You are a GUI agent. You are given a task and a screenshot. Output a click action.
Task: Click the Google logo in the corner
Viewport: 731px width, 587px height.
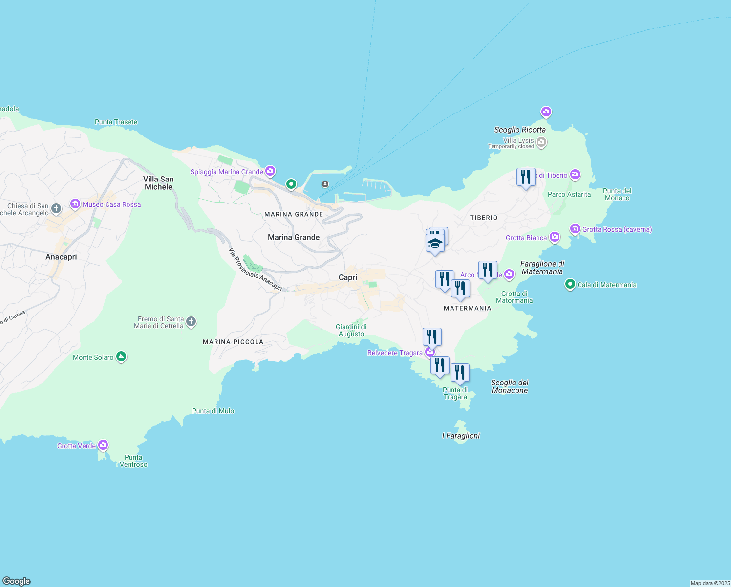tap(16, 581)
